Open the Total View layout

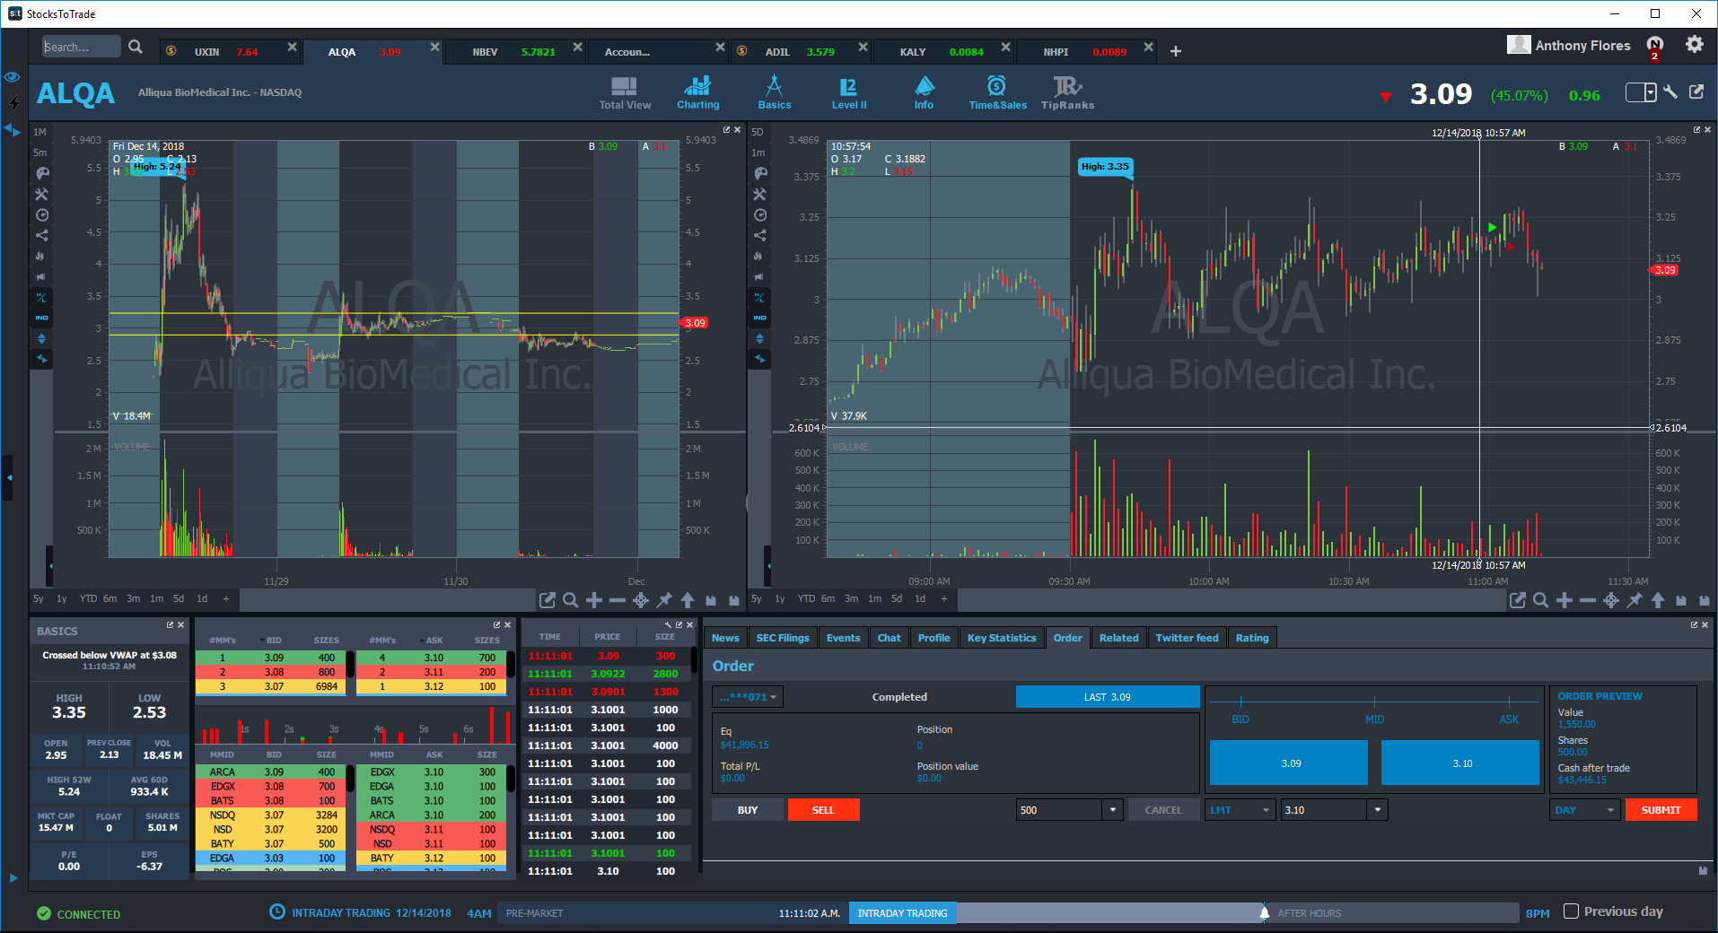[625, 93]
